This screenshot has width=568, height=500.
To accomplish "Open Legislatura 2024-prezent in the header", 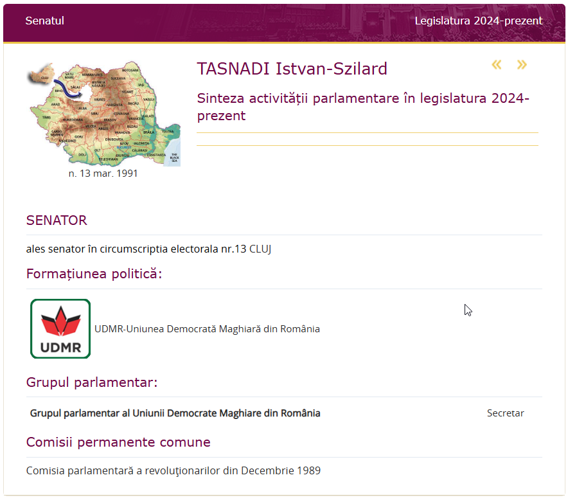I will coord(478,21).
